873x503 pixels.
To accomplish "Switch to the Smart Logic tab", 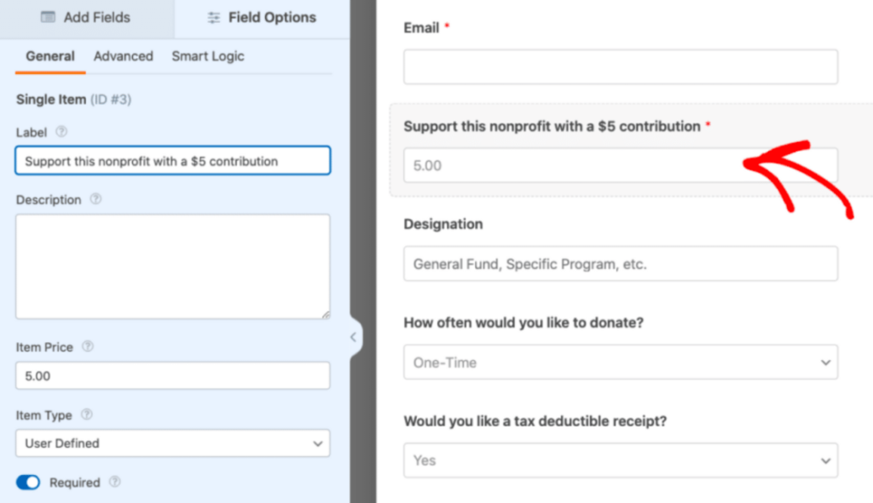I will coord(207,56).
